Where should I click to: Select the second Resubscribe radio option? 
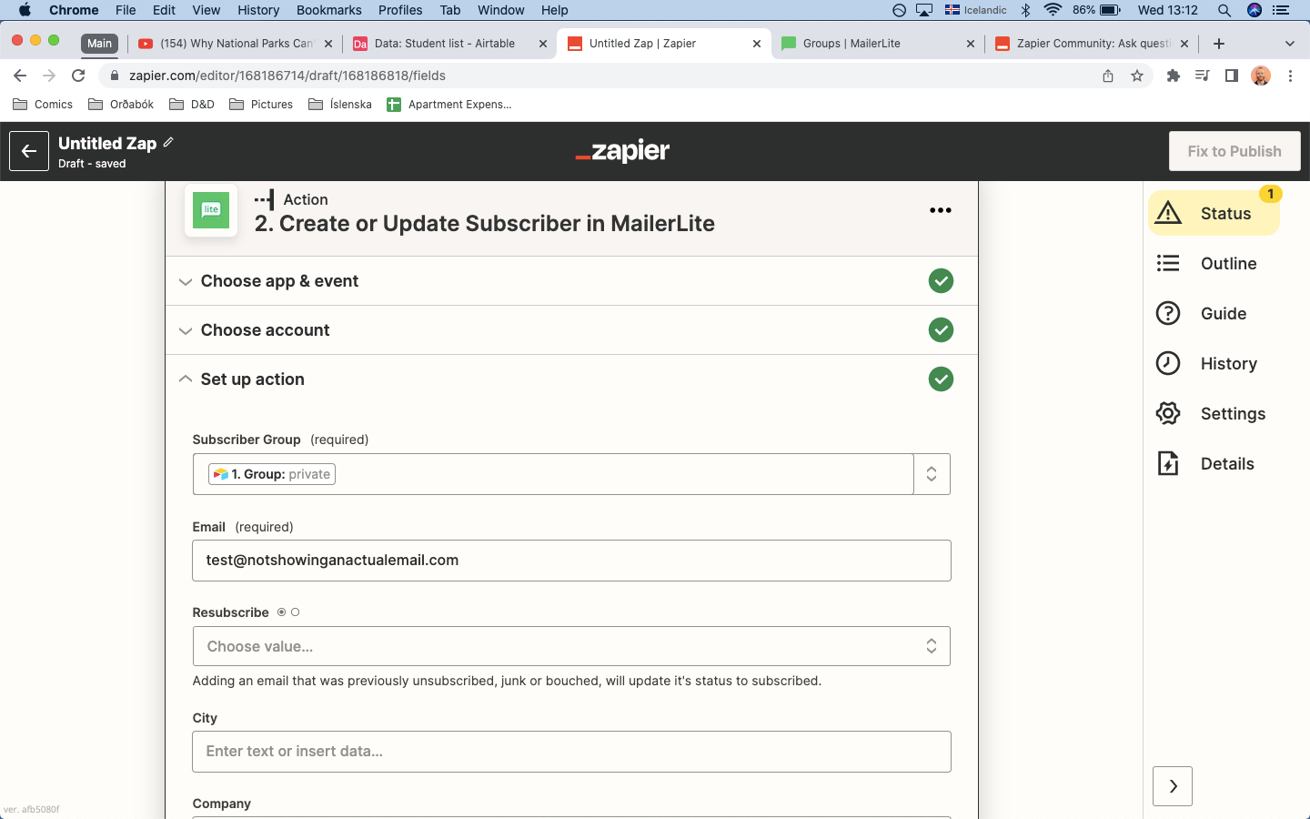(295, 612)
